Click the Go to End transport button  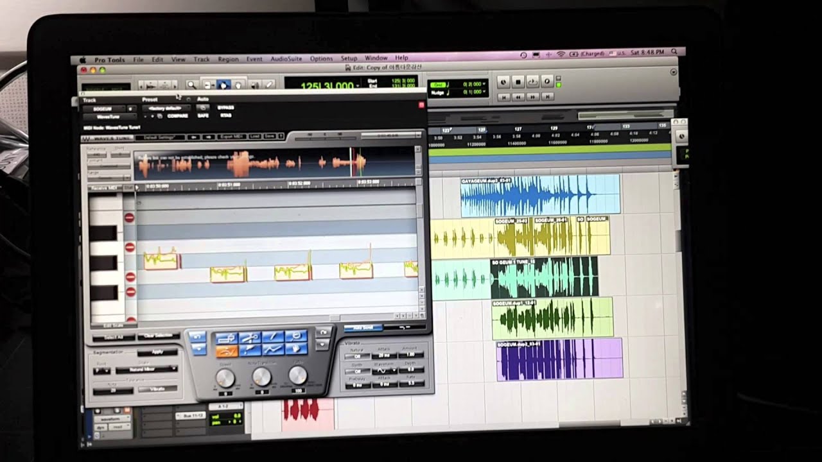(x=548, y=97)
